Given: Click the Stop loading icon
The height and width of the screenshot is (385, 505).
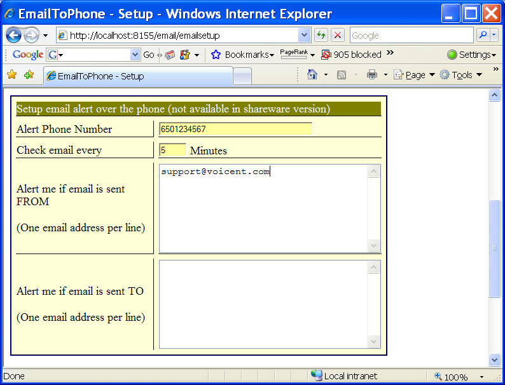Looking at the screenshot, I should click(x=338, y=36).
